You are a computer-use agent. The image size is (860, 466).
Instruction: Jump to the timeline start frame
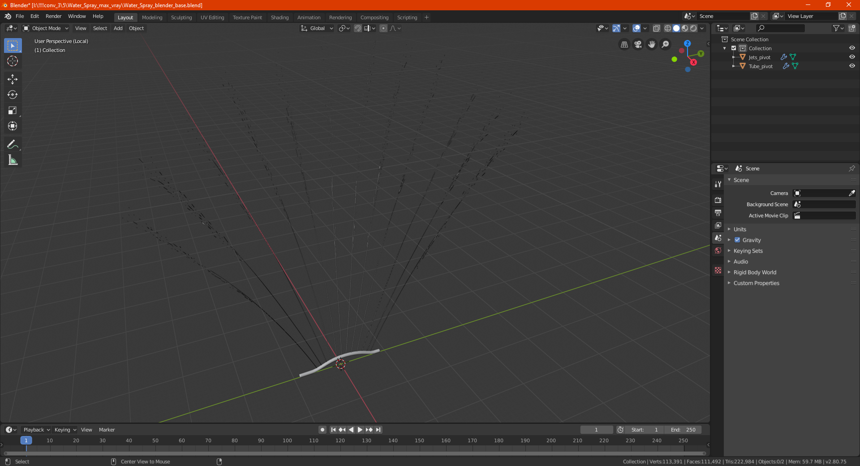333,430
